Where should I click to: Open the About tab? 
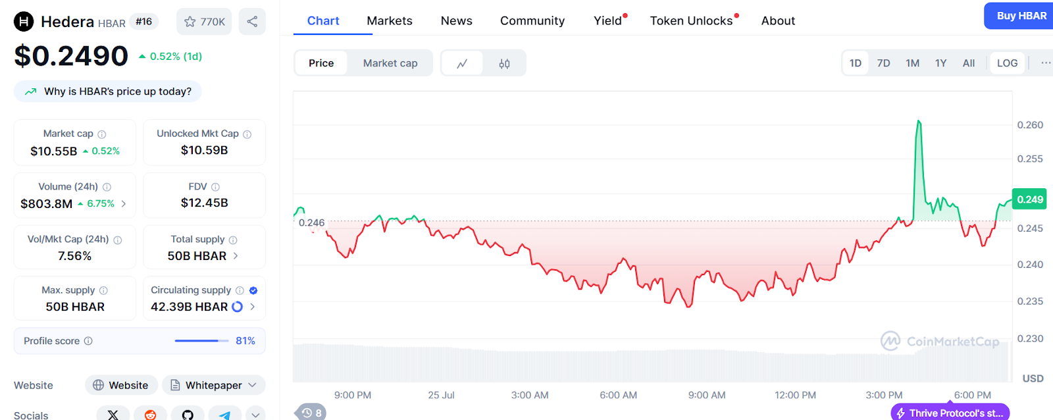778,20
